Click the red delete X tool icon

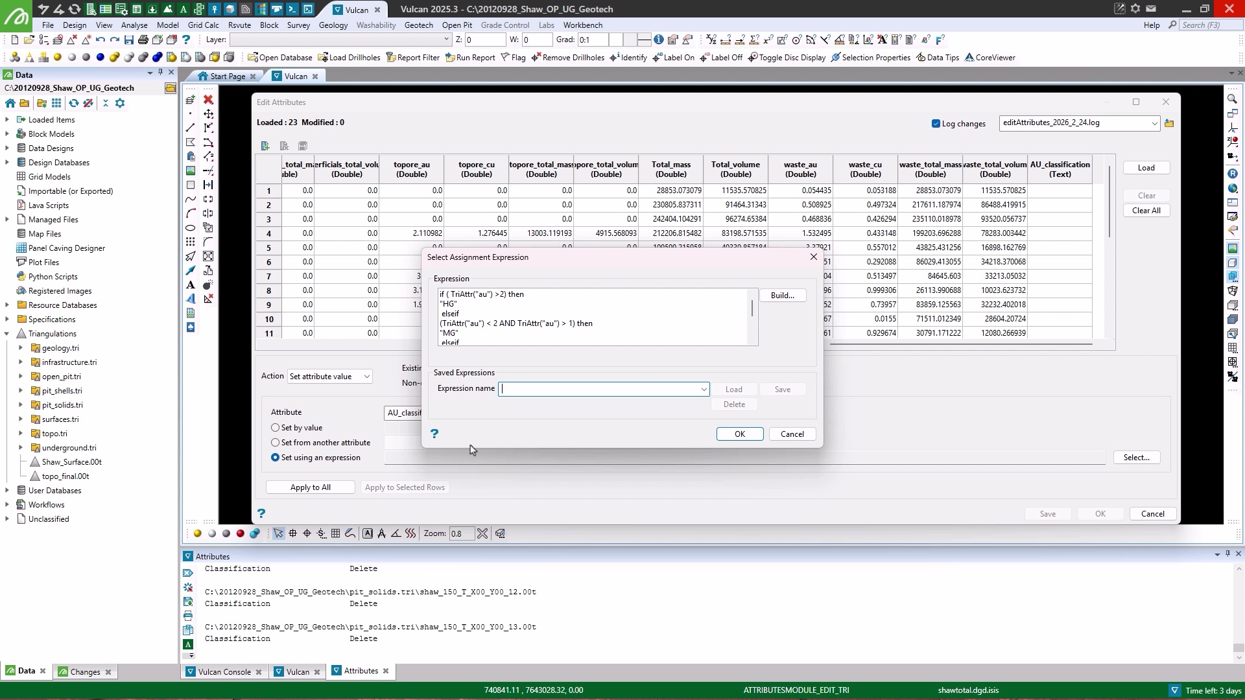(208, 100)
